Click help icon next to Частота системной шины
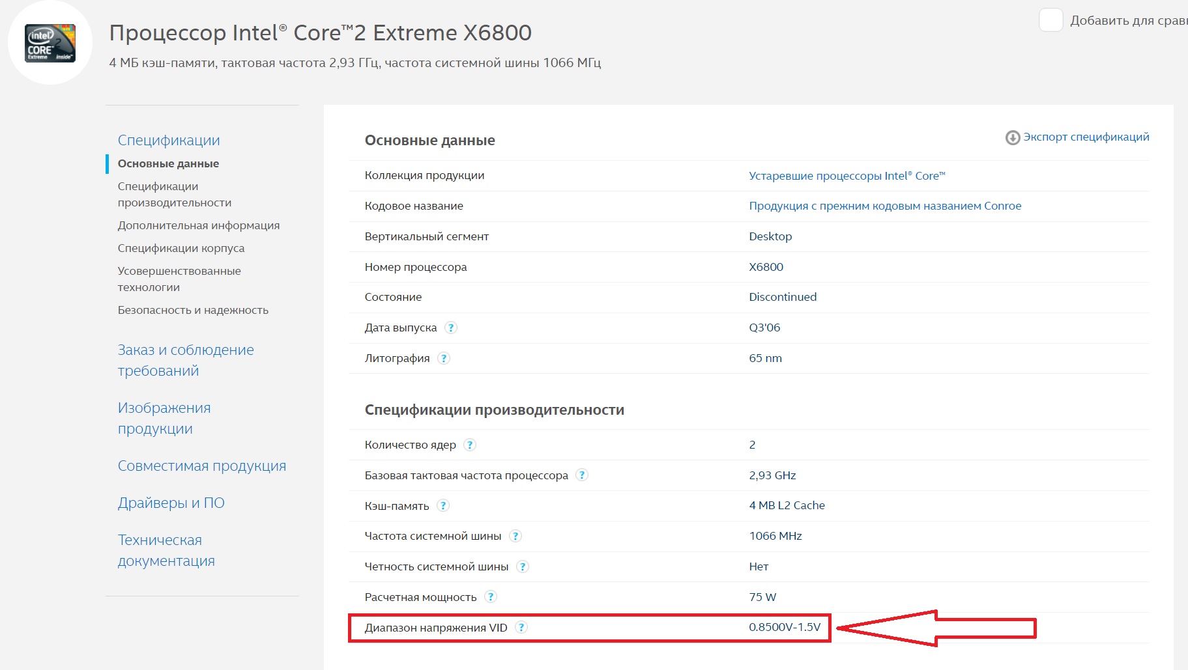The image size is (1188, 670). click(x=515, y=536)
